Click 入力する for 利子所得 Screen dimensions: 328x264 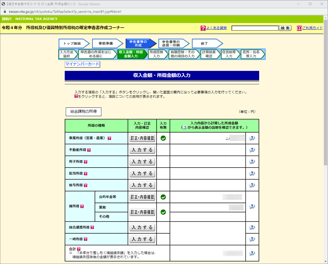point(142,162)
